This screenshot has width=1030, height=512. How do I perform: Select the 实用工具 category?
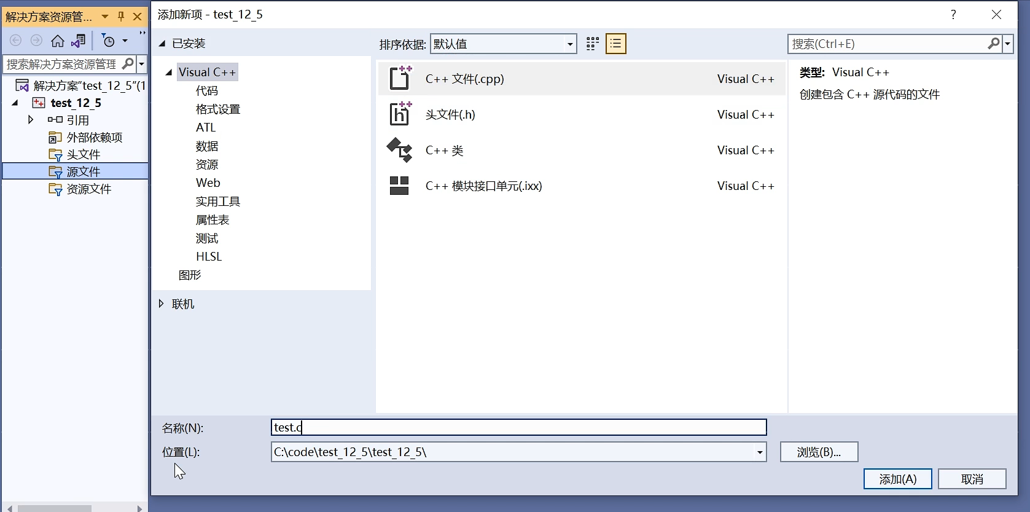click(x=218, y=201)
